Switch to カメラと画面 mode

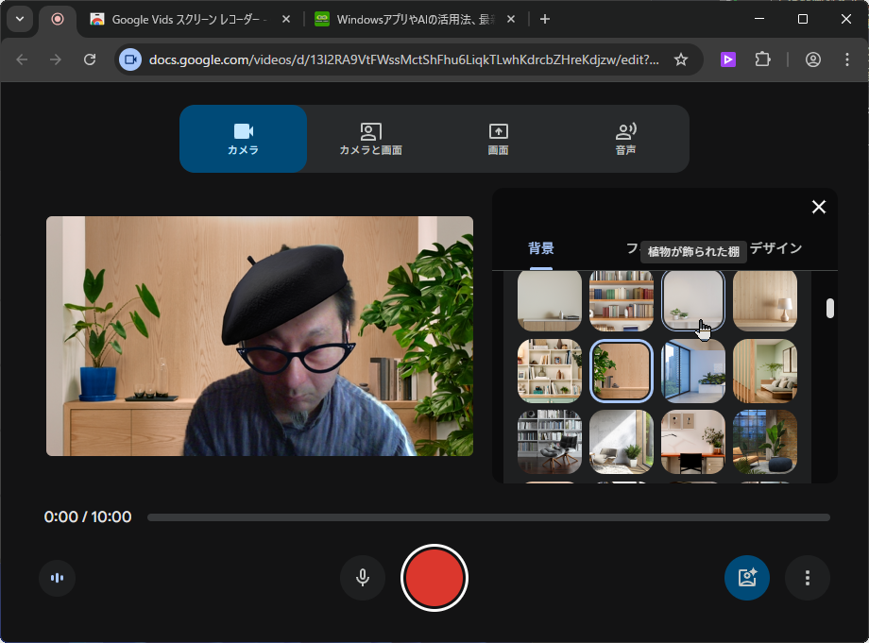click(371, 139)
